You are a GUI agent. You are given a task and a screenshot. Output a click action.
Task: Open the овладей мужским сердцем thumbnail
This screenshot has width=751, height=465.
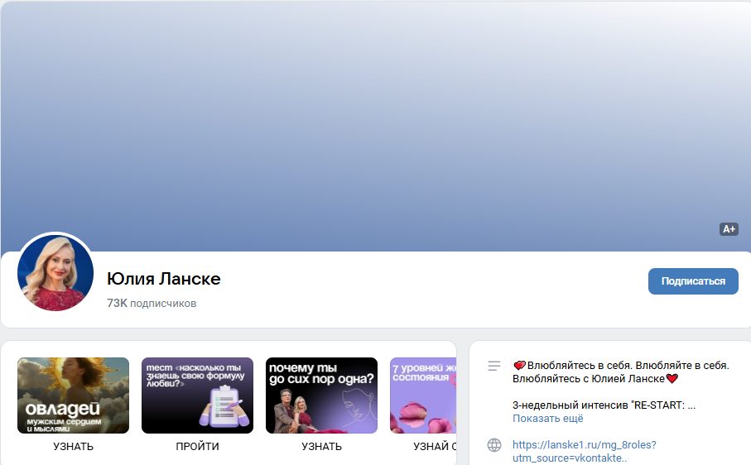[x=73, y=395]
